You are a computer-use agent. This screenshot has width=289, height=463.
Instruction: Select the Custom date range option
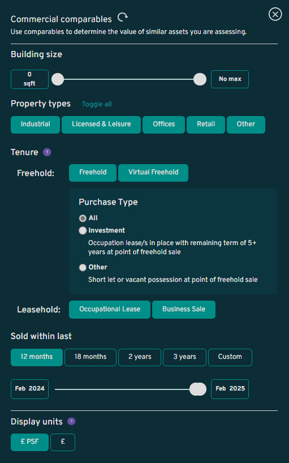(x=230, y=357)
